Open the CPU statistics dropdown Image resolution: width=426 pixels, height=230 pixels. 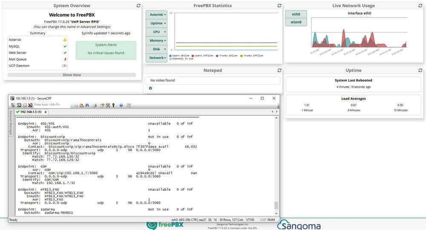[156, 32]
